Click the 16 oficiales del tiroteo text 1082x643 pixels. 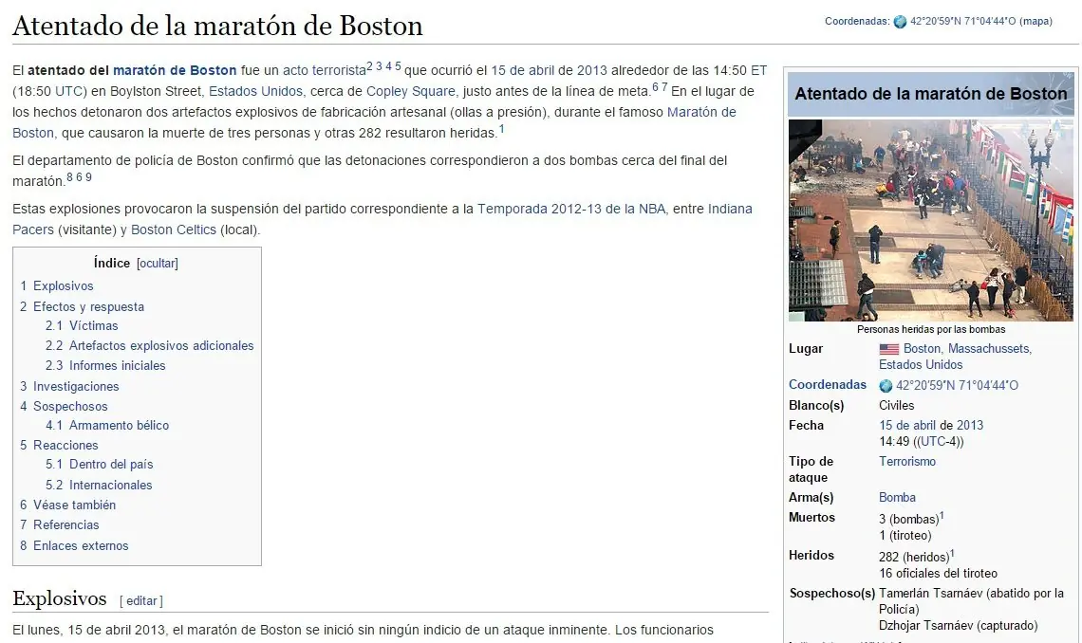(939, 574)
